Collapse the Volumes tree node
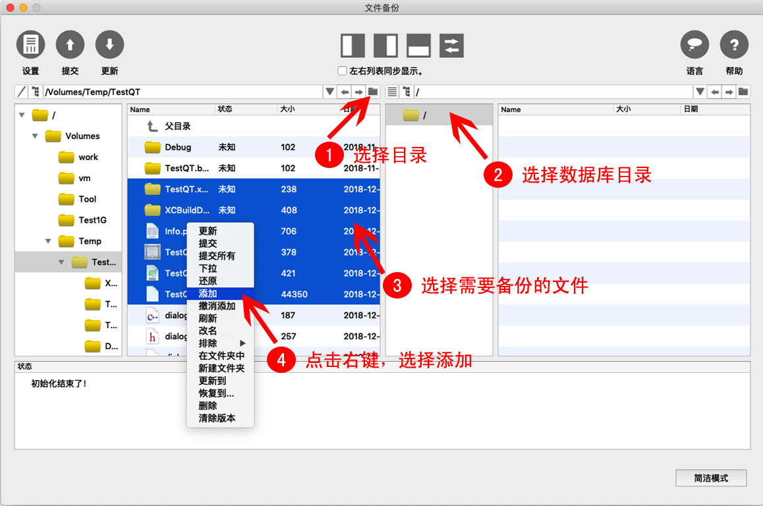Screen dimensions: 763x506 pyautogui.click(x=35, y=136)
